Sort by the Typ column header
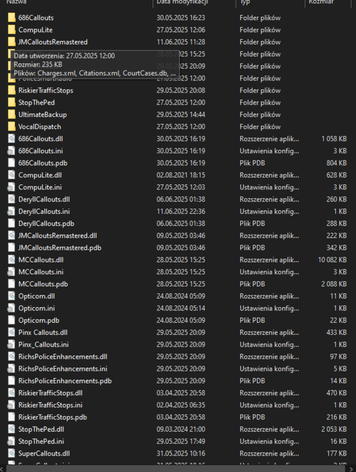The width and height of the screenshot is (356, 472). pyautogui.click(x=244, y=2)
